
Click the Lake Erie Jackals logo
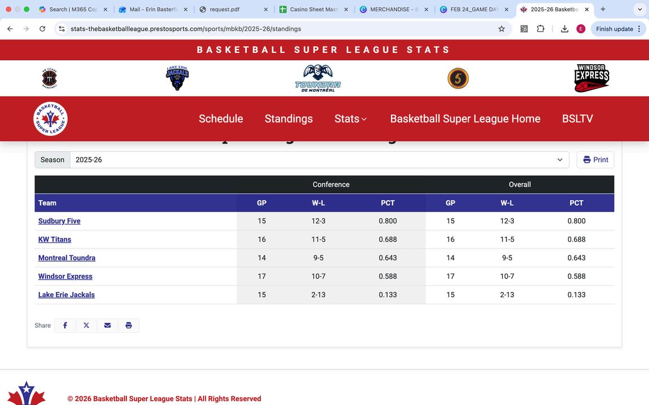point(177,78)
